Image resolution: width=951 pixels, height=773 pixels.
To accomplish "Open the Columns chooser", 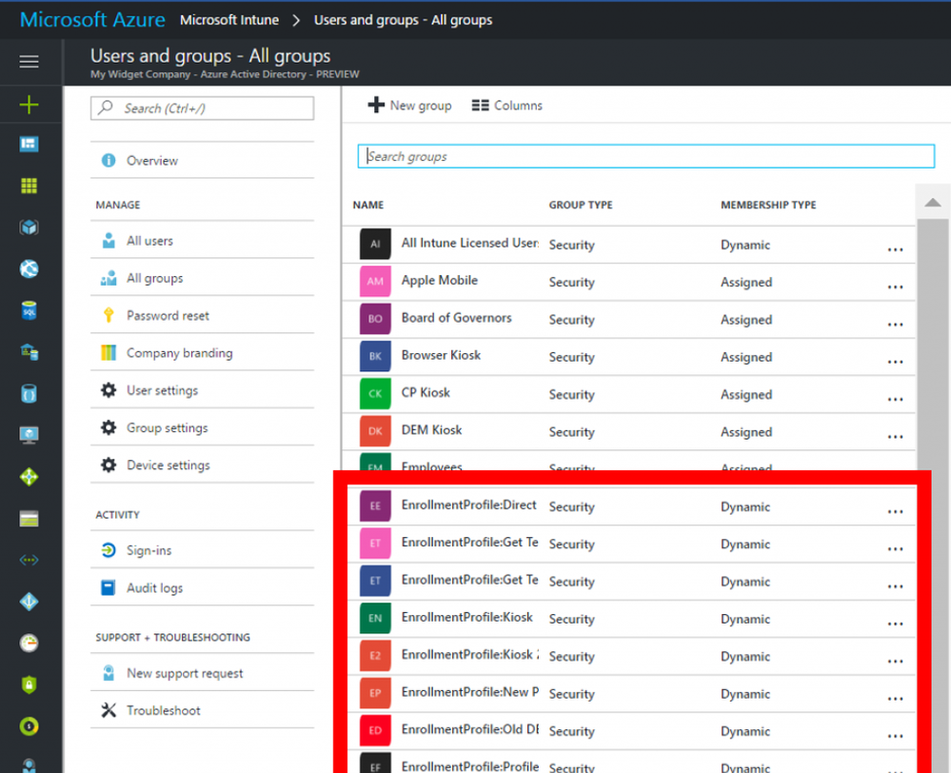I will [x=507, y=105].
